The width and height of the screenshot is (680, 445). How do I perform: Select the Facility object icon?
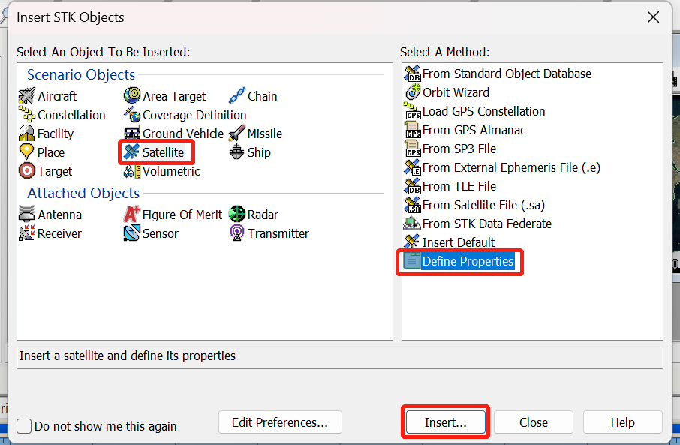pos(27,134)
